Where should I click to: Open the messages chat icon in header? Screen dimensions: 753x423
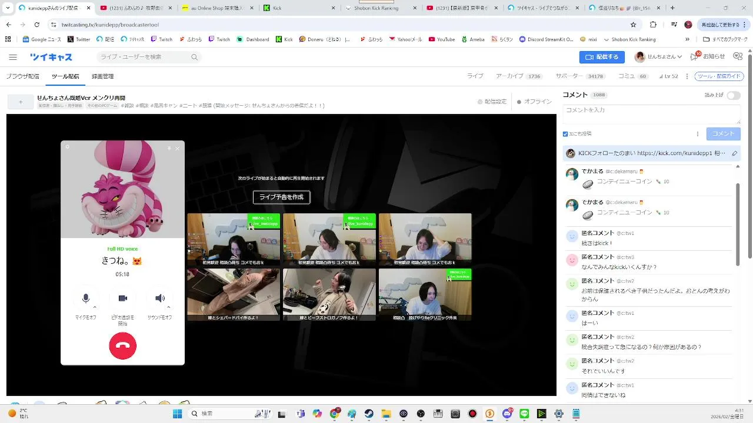(738, 56)
